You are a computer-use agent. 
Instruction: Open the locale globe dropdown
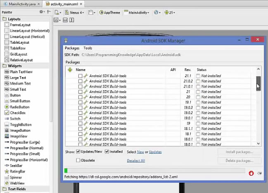(x=157, y=12)
